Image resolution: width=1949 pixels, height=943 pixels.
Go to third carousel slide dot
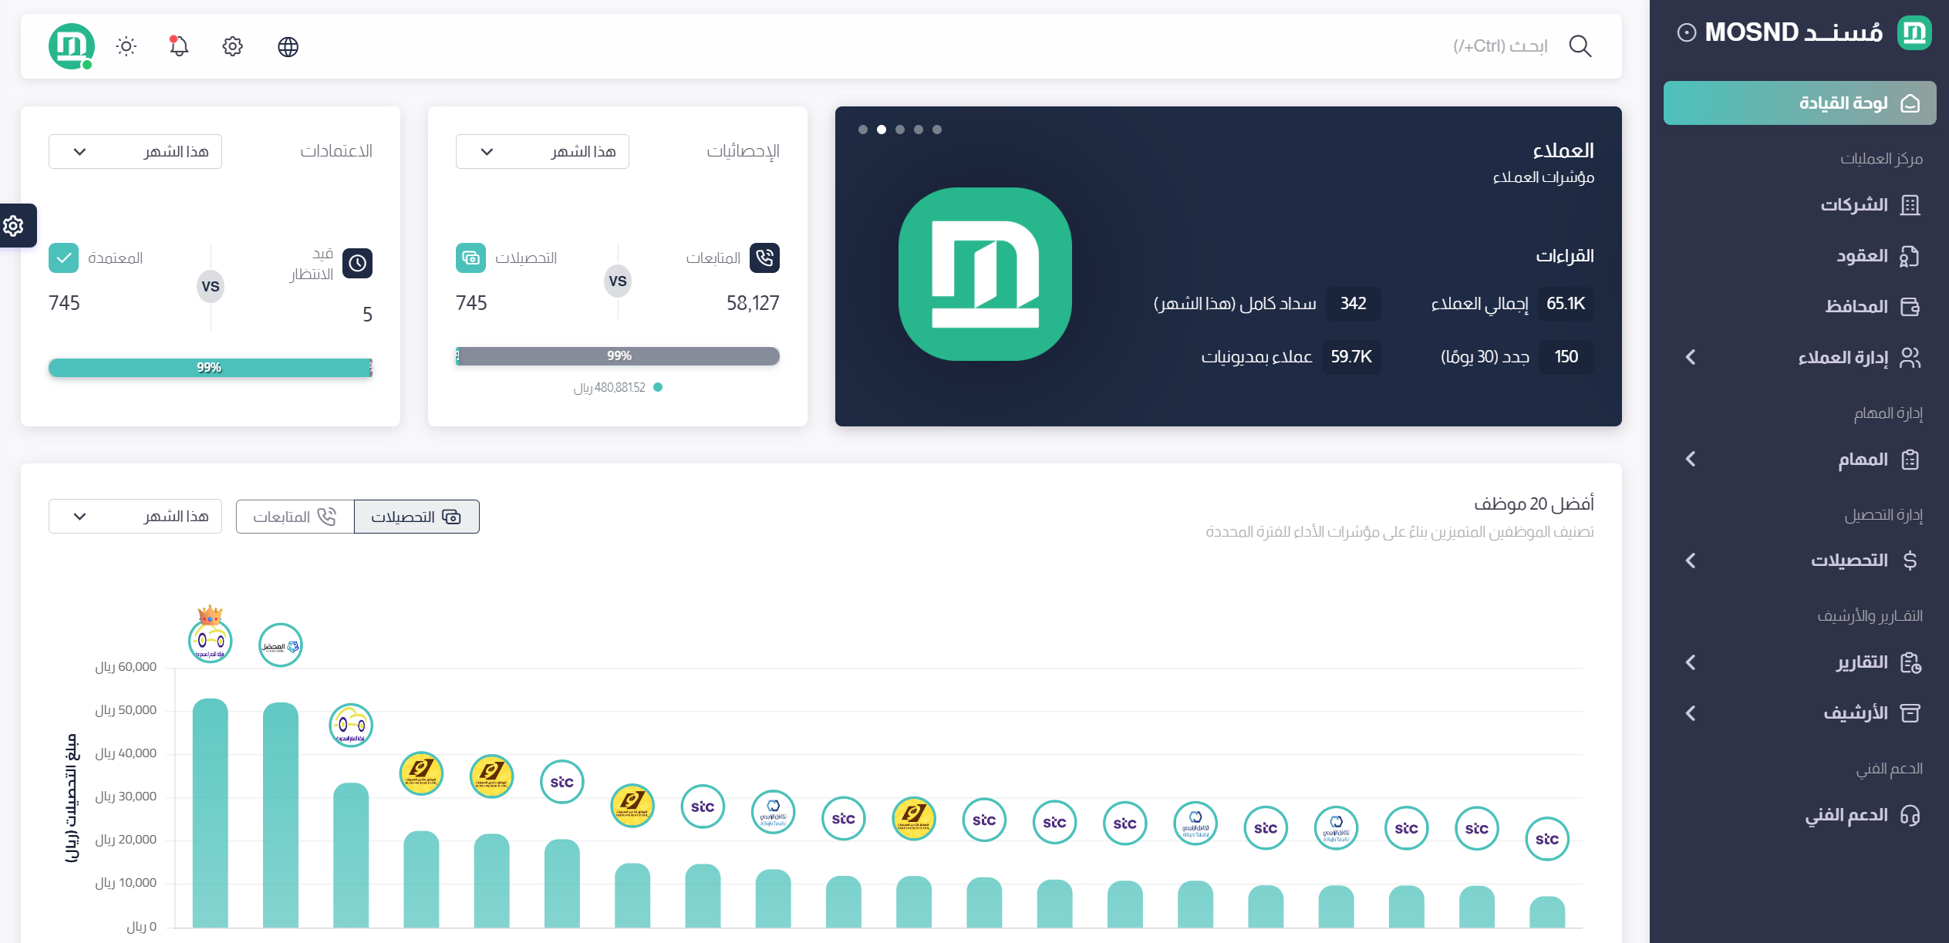tap(900, 130)
